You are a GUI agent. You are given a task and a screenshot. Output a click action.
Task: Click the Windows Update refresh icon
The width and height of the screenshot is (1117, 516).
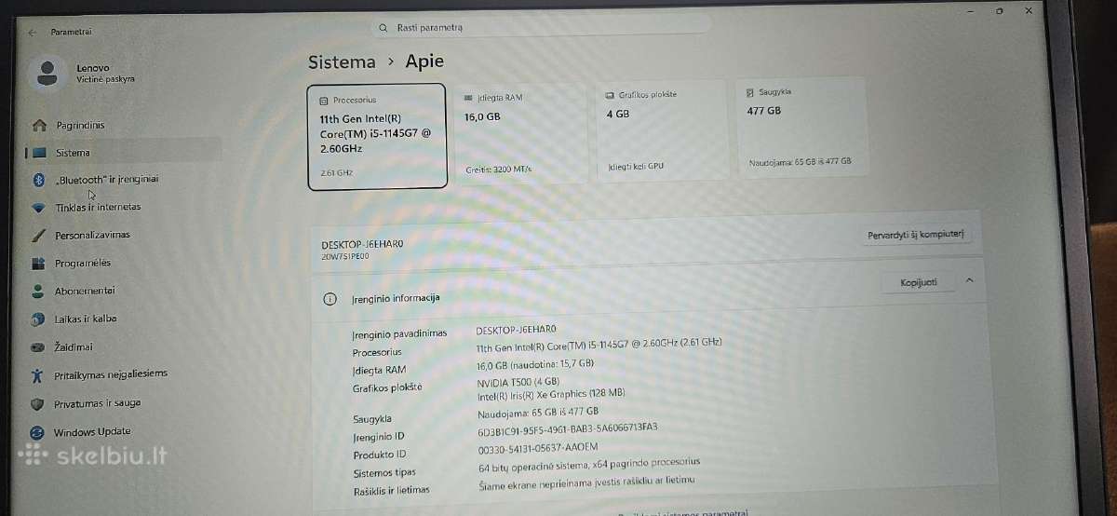[x=36, y=433]
